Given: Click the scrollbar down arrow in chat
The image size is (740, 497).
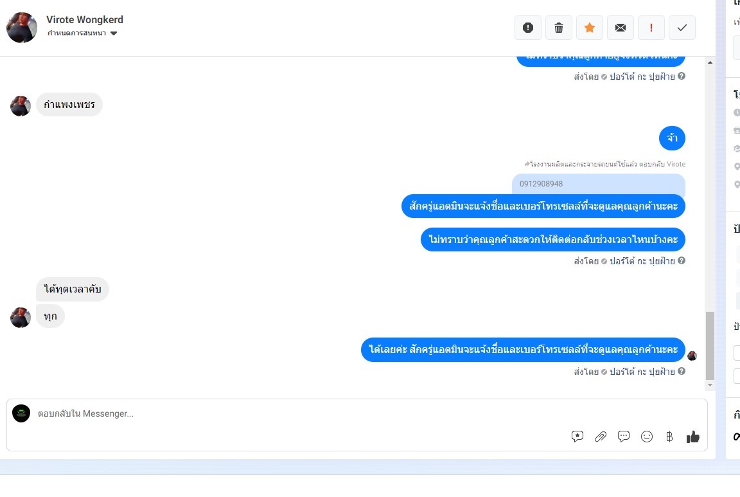Looking at the screenshot, I should coord(710,385).
